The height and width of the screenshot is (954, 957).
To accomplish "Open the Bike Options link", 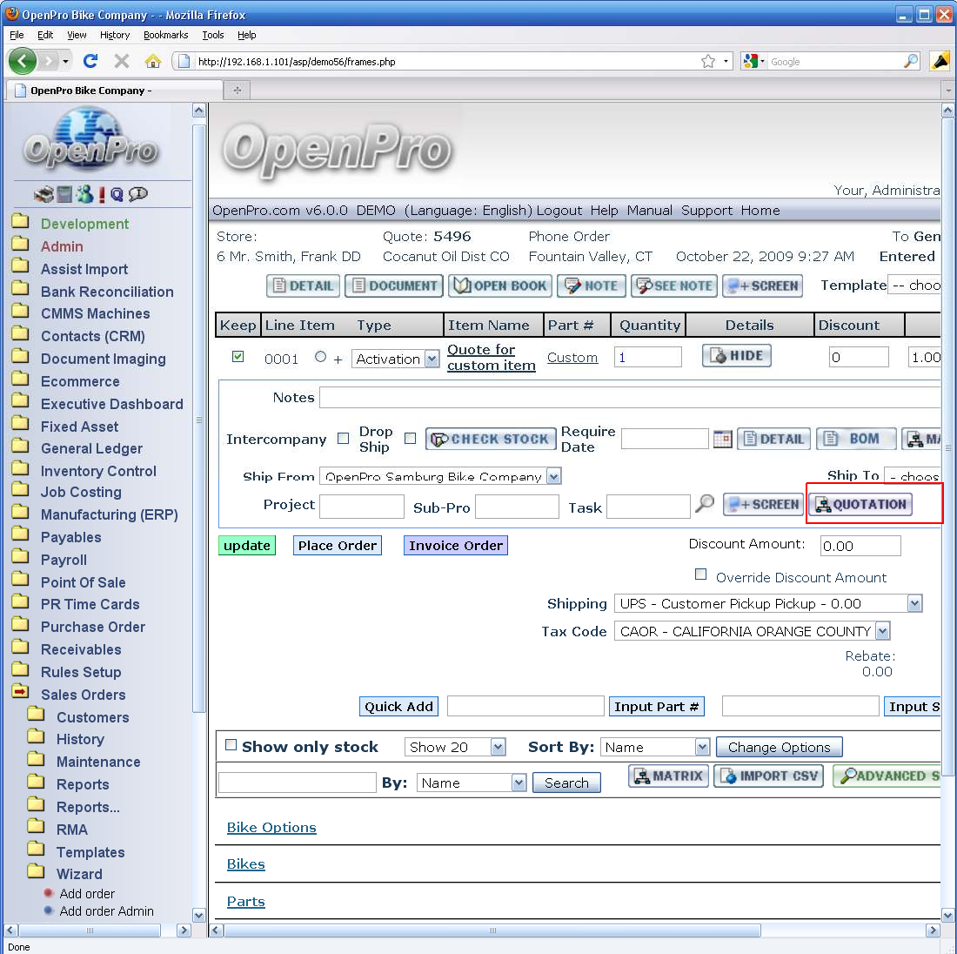I will (271, 828).
